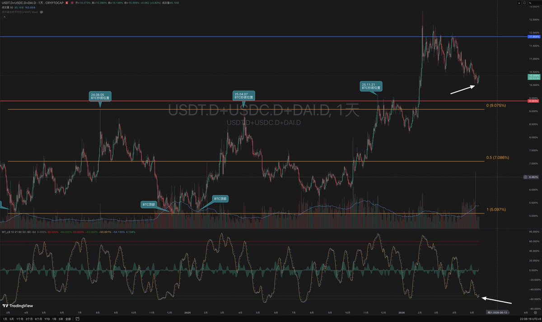Click the date label 2026-06-13
Image resolution: width=542 pixels, height=322 pixels.
pyautogui.click(x=498, y=312)
